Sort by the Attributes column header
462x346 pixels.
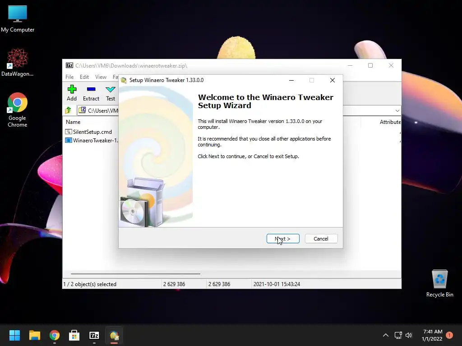point(390,122)
